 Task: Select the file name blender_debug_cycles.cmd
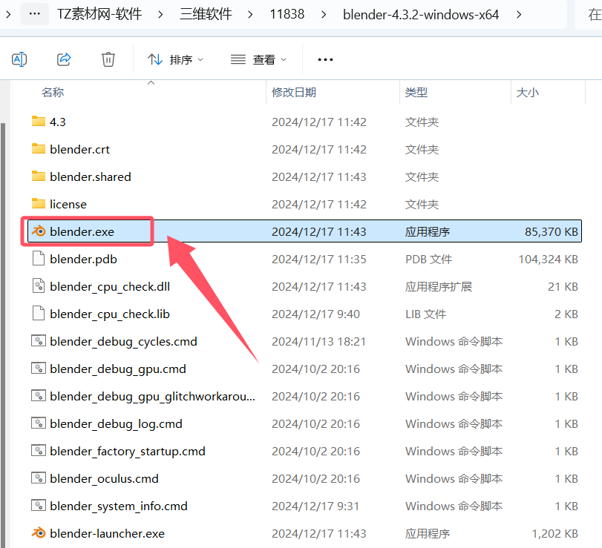pyautogui.click(x=123, y=342)
